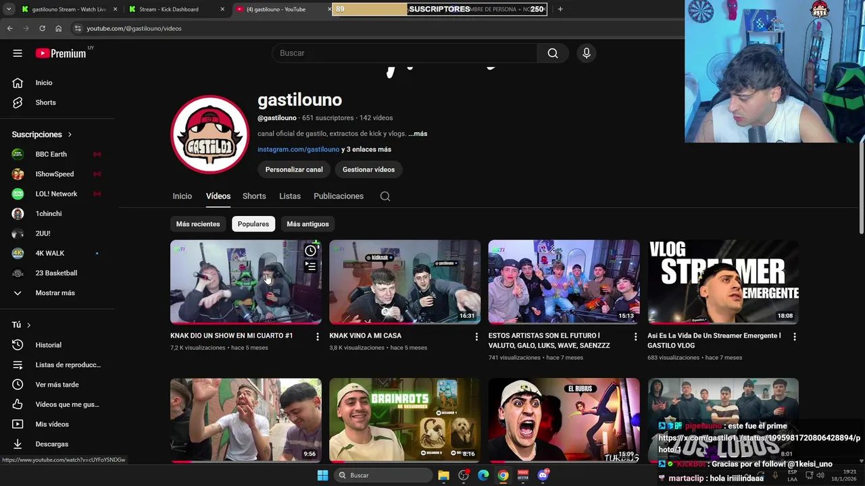Open the LOL! Network subscription channel
Screen dimensions: 865x486
pyautogui.click(x=56, y=194)
